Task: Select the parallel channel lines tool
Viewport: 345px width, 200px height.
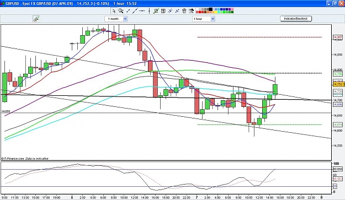Action: pos(170,11)
